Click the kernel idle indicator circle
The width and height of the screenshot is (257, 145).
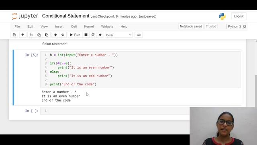[x=245, y=27]
